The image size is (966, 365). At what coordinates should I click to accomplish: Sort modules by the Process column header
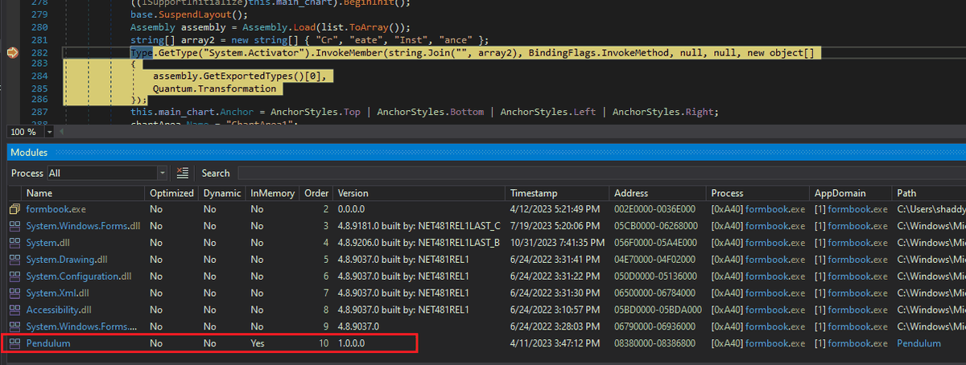757,193
